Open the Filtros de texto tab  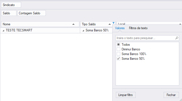138,28
